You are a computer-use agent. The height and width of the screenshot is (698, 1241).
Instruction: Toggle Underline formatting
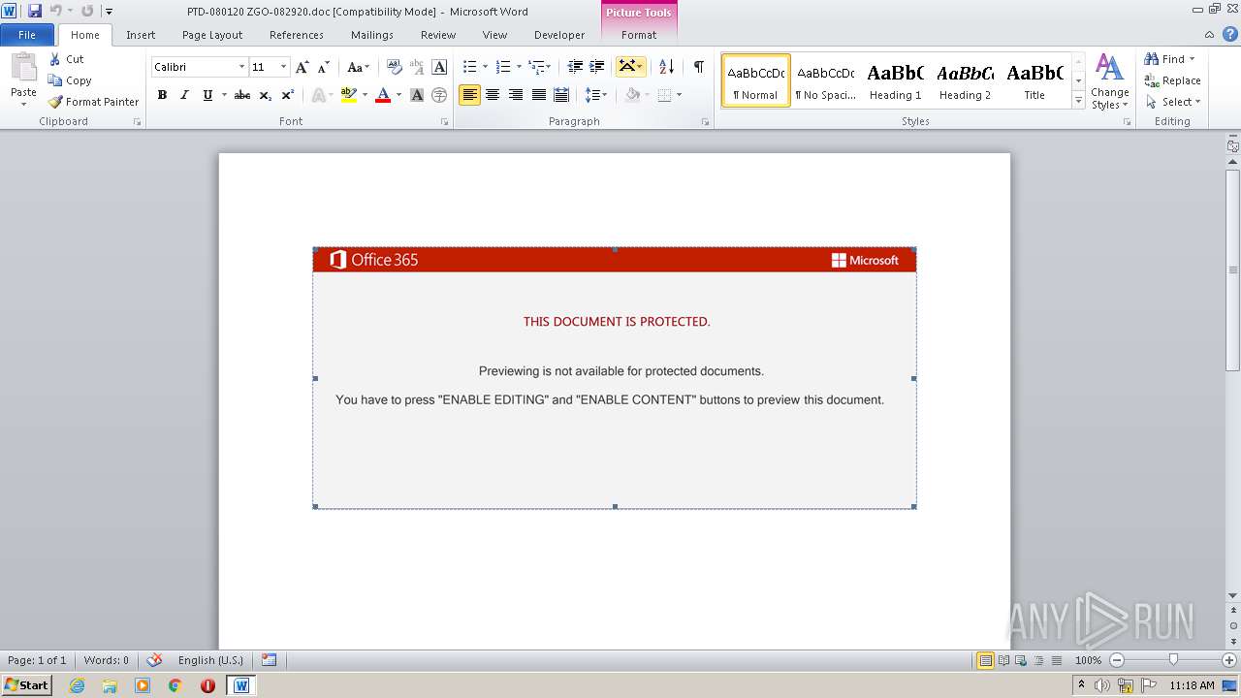(207, 95)
